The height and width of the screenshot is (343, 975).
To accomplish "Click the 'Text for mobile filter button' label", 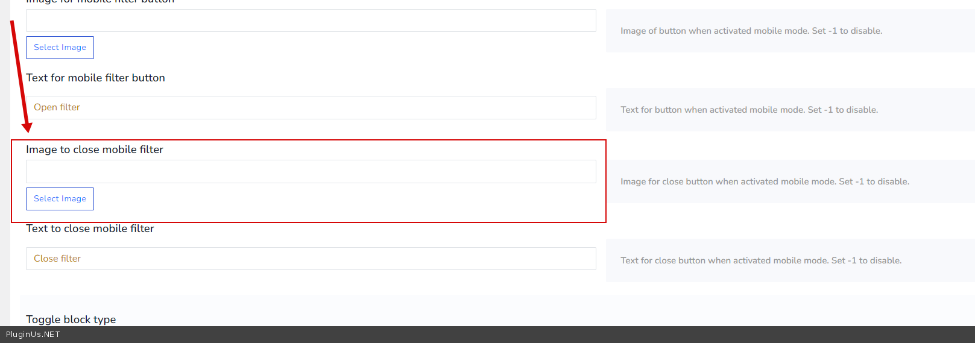I will pos(95,78).
